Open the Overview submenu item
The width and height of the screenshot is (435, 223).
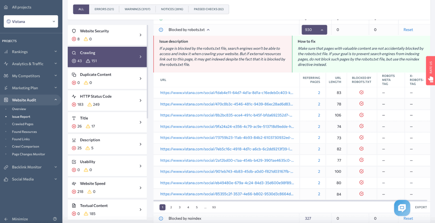point(19,109)
